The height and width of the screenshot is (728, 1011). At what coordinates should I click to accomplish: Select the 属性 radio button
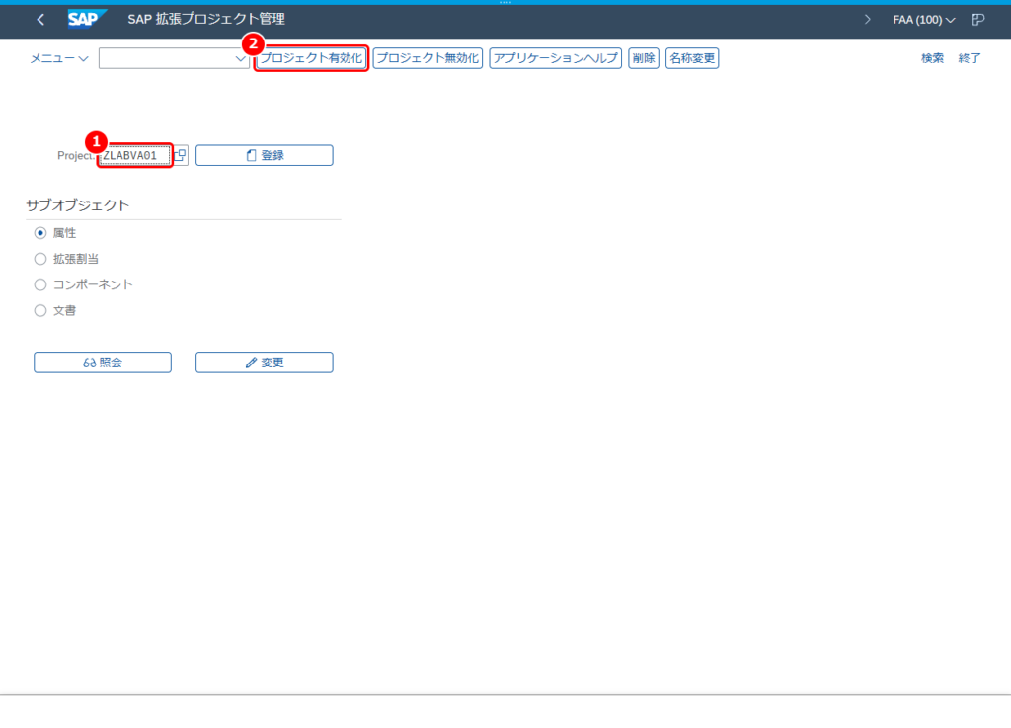tap(40, 233)
